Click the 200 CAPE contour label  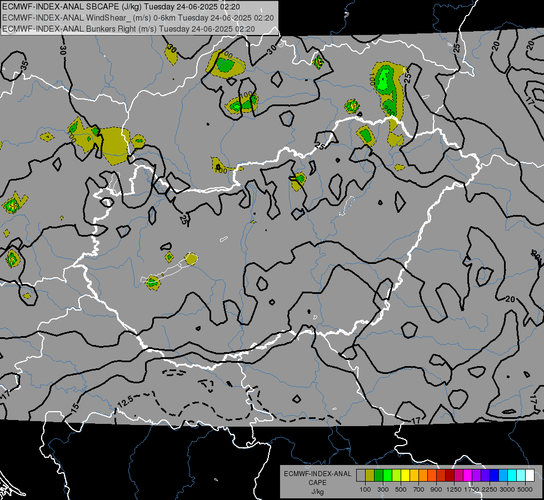[x=390, y=111]
